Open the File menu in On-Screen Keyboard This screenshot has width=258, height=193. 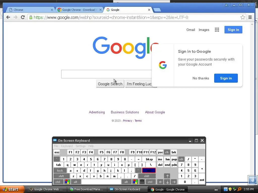point(56,146)
